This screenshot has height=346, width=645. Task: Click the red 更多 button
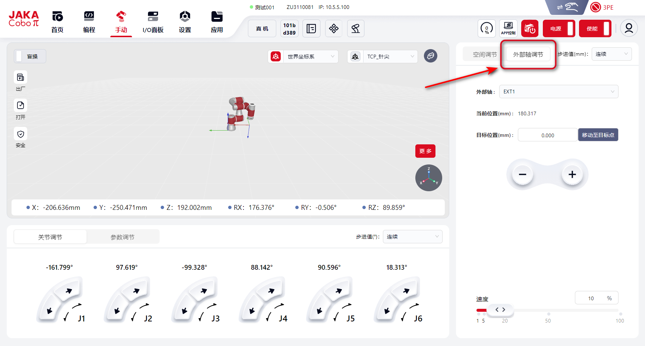(425, 151)
